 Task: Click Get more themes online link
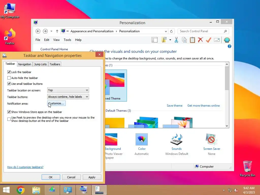point(203,106)
